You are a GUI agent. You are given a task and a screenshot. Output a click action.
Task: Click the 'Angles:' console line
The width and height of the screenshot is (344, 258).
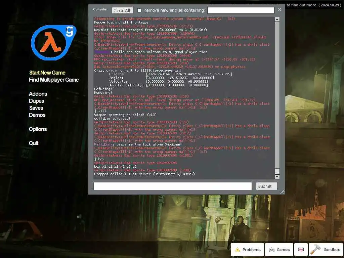tap(162, 78)
